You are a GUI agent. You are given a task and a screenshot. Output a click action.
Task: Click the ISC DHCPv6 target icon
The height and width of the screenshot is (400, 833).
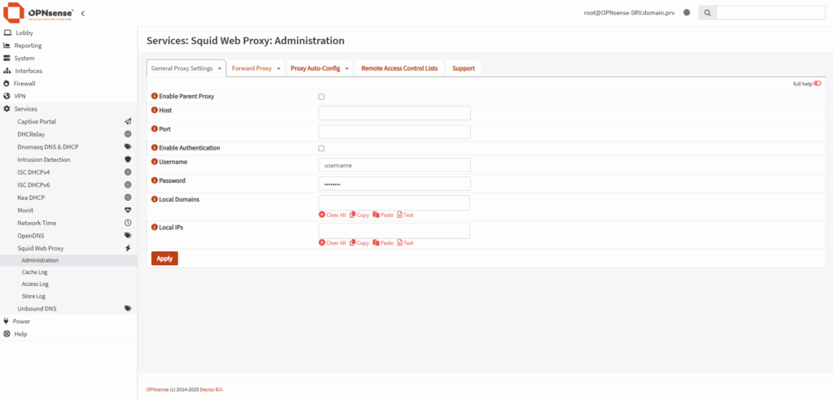(x=128, y=185)
